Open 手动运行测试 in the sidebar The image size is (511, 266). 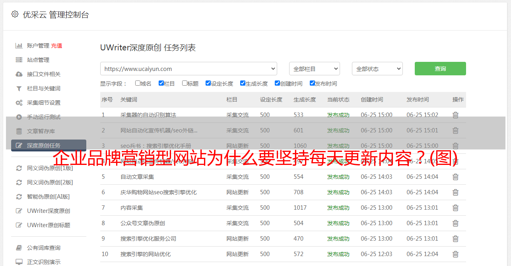pos(44,117)
